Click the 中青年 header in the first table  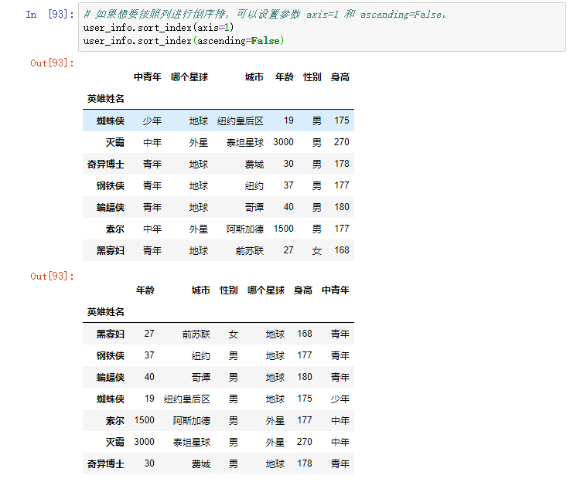(148, 77)
